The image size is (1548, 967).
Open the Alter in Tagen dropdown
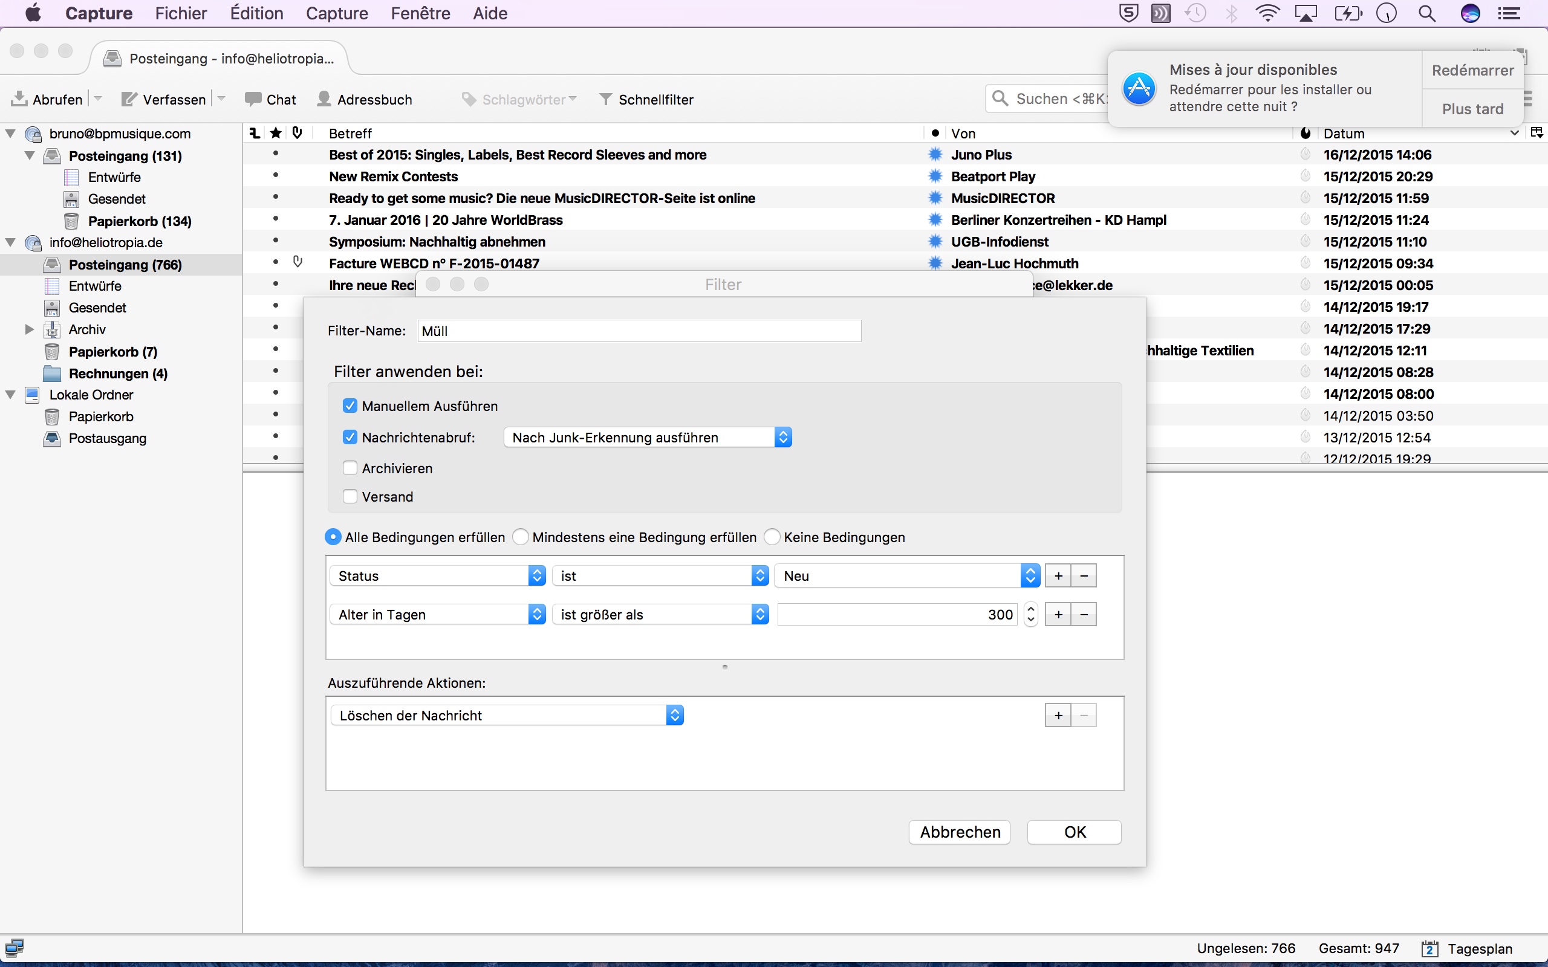438,614
